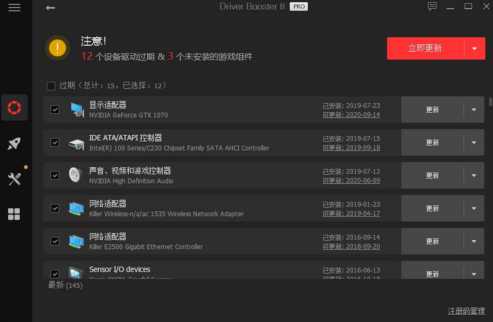This screenshot has height=322, width=493.
Task: Open the Tools wrench sidebar icon
Action: [14, 178]
